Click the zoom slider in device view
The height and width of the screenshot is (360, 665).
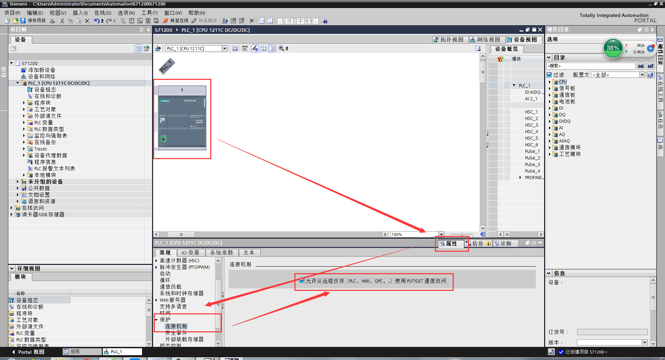(x=462, y=234)
